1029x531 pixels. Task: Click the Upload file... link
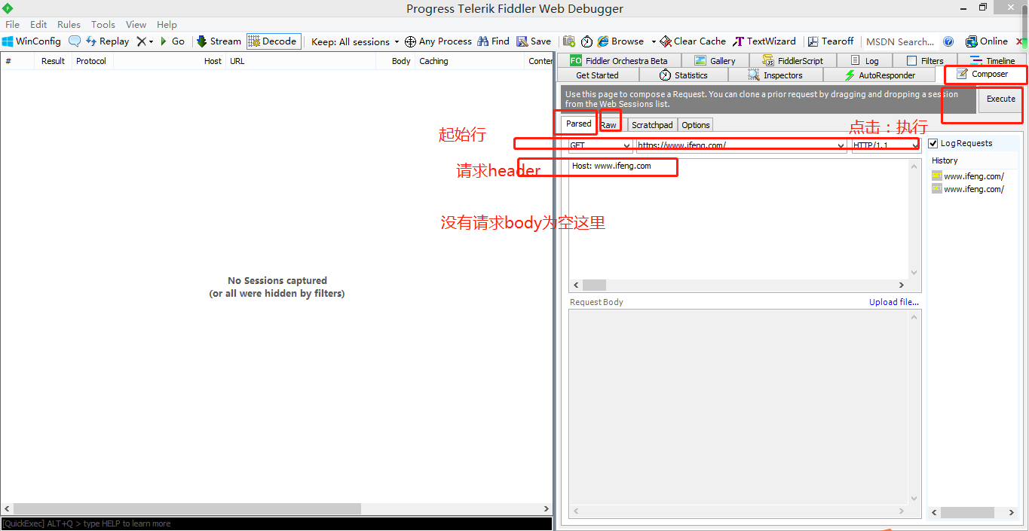click(x=894, y=302)
